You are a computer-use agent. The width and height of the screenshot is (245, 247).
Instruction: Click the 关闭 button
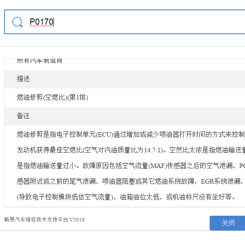tap(227, 223)
